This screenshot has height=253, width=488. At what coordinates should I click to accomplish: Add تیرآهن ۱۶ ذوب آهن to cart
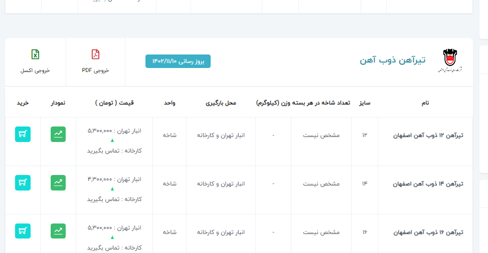coord(23,231)
